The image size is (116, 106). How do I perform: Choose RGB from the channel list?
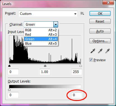coord(41,30)
